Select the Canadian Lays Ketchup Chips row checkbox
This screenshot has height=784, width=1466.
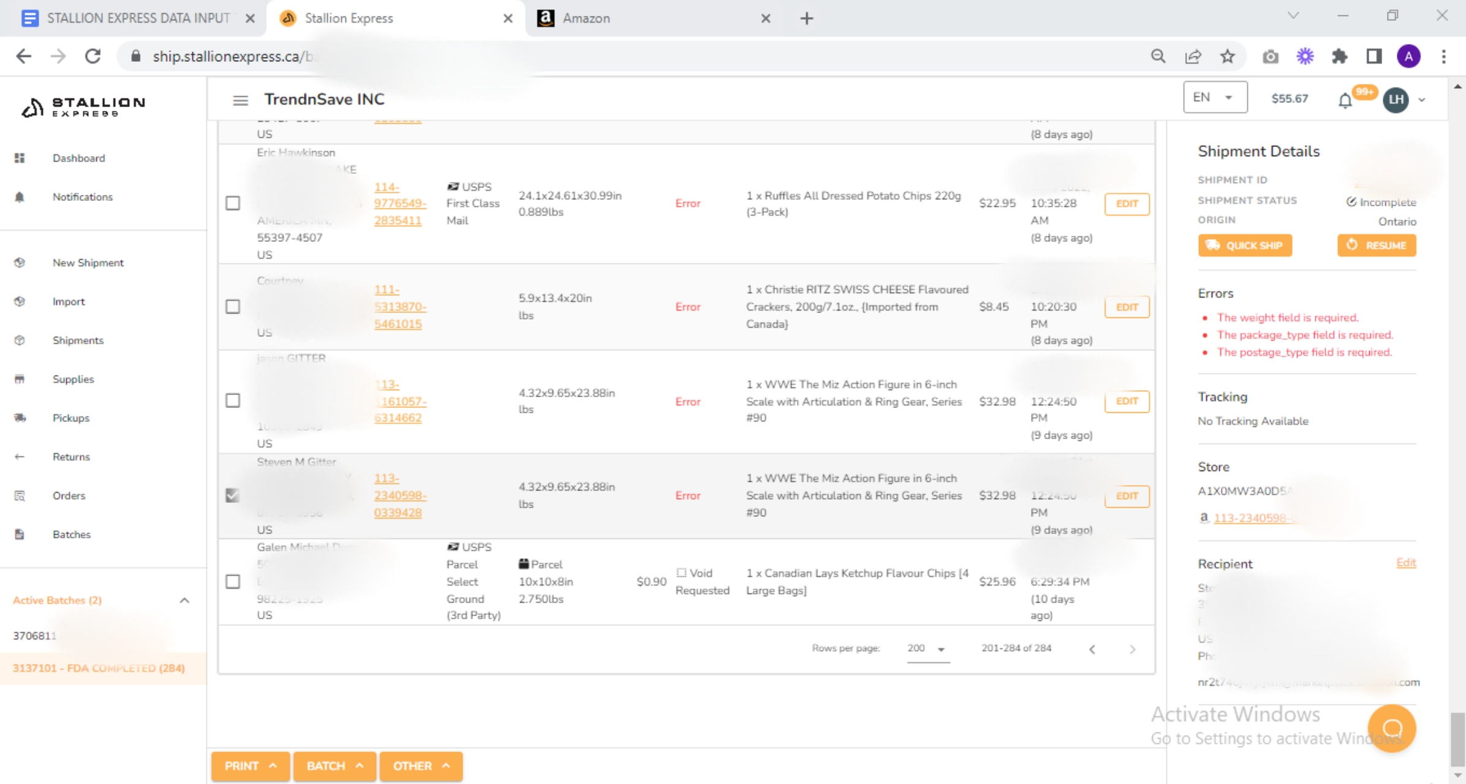pyautogui.click(x=233, y=581)
